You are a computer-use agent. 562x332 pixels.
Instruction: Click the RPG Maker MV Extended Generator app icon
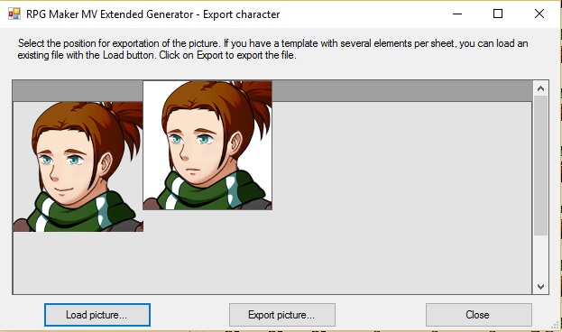coord(14,14)
